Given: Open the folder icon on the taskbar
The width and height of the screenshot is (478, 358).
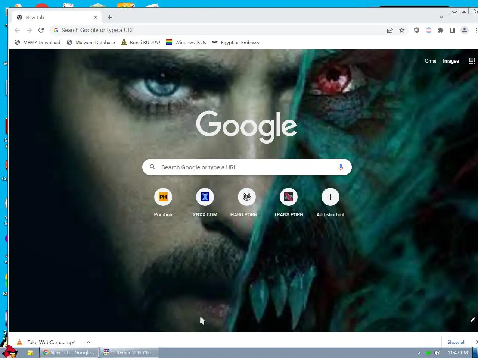Looking at the screenshot, I should point(30,353).
